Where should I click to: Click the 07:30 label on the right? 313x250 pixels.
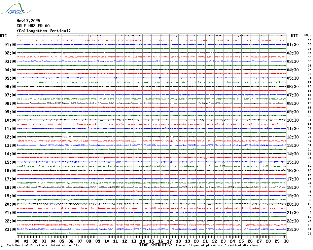click(x=293, y=95)
